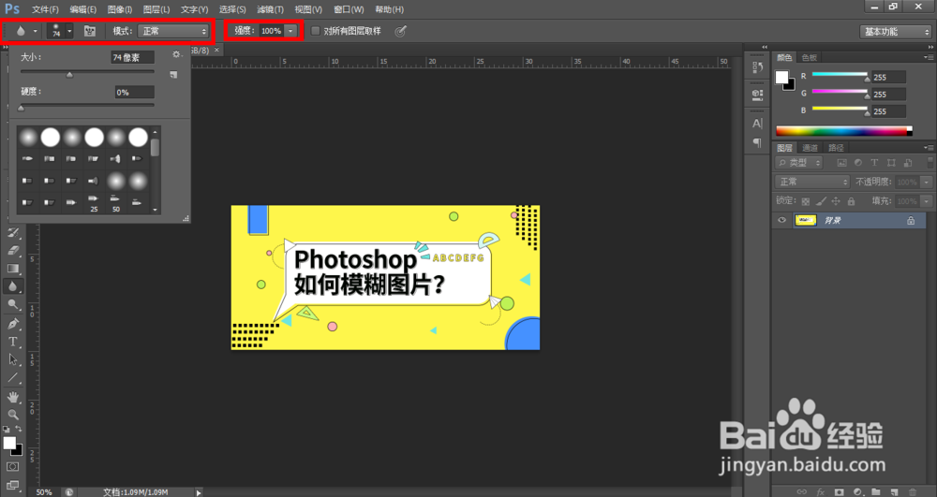Image resolution: width=937 pixels, height=497 pixels.
Task: Open the 不透明度 dropdown arrow
Action: pos(927,182)
